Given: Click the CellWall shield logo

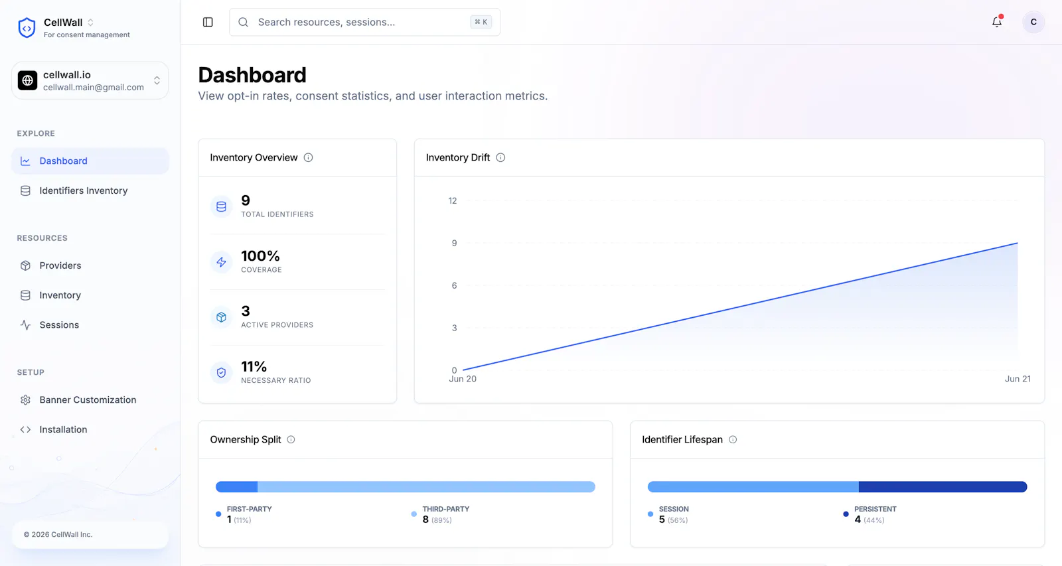Looking at the screenshot, I should (x=27, y=28).
